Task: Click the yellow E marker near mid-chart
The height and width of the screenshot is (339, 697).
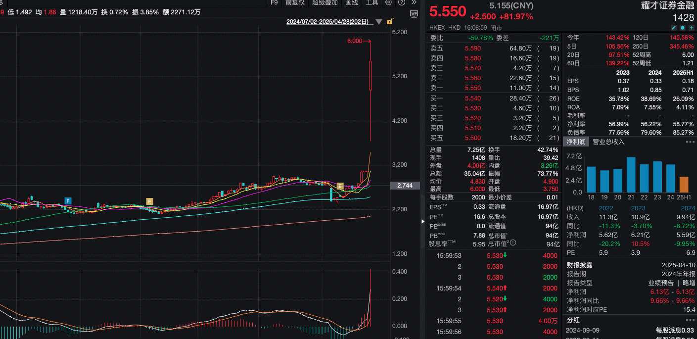Action: pos(149,201)
